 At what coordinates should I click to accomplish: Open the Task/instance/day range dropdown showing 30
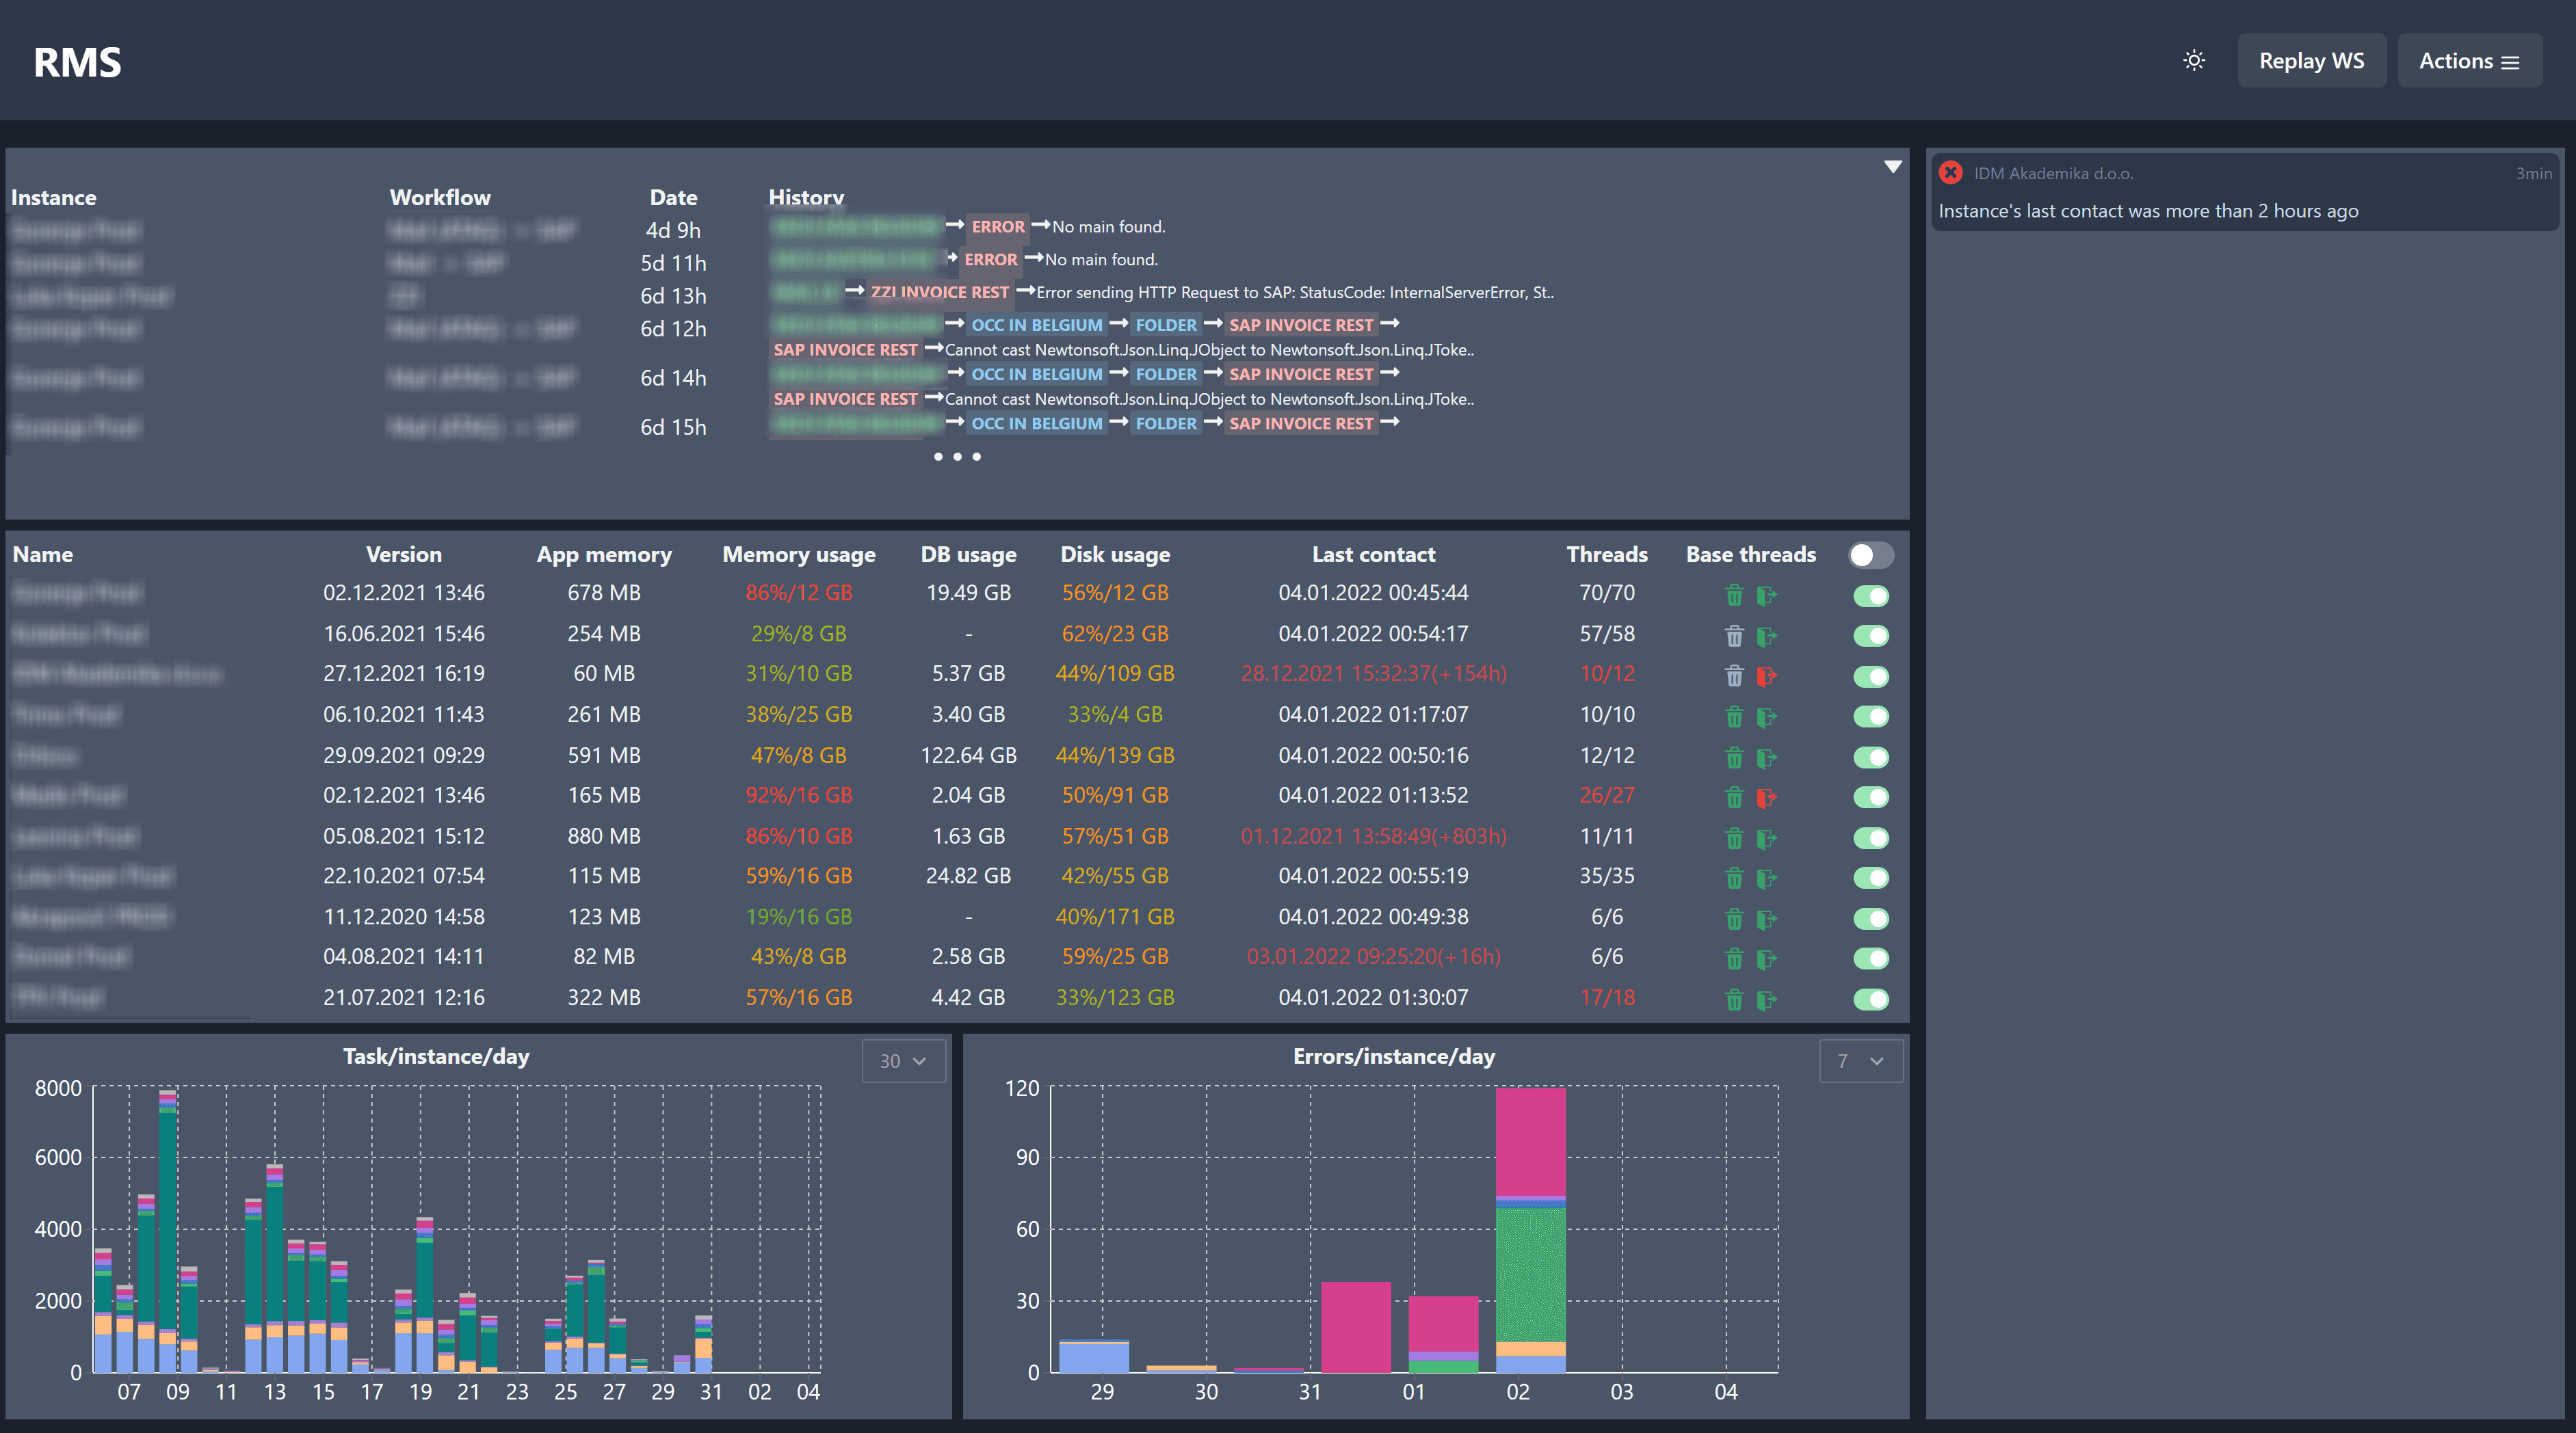click(x=902, y=1061)
